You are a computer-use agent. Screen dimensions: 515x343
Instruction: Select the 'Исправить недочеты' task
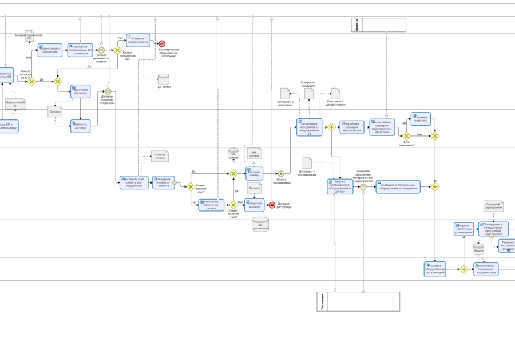[x=421, y=119]
